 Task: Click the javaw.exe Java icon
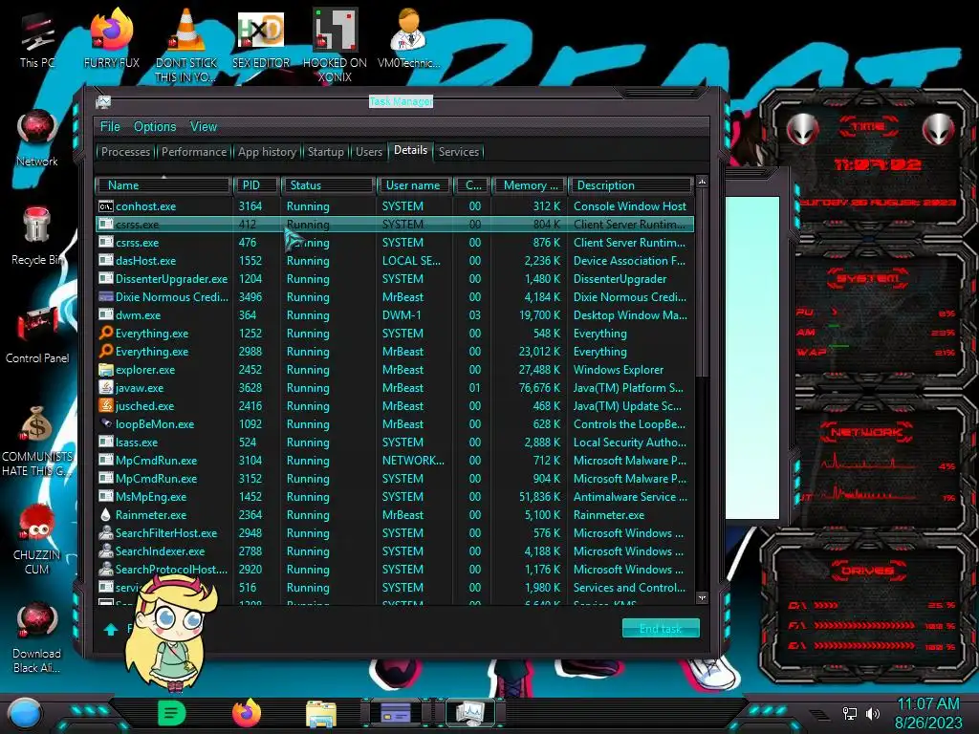(106, 388)
